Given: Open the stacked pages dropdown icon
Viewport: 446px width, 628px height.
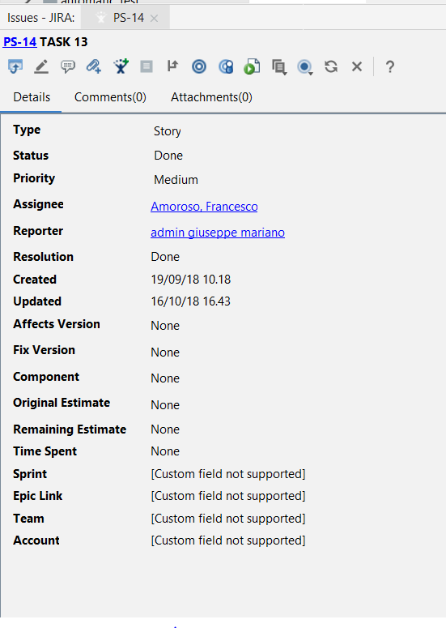Looking at the screenshot, I should click(278, 67).
